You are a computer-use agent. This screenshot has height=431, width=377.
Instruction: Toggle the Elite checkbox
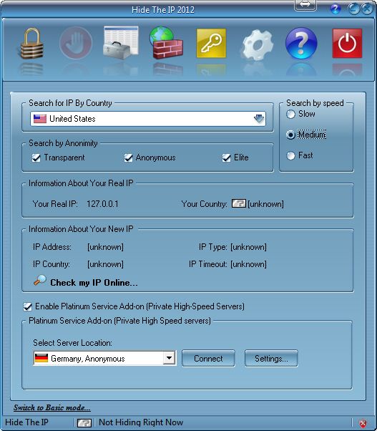tap(226, 158)
